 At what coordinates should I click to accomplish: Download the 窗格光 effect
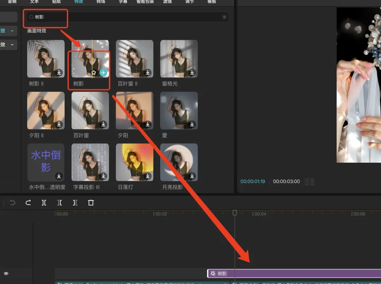pyautogui.click(x=192, y=72)
